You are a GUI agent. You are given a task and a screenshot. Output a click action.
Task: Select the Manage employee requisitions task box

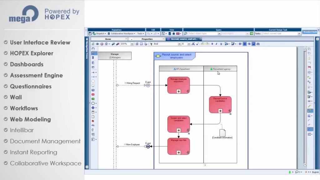pyautogui.click(x=178, y=85)
